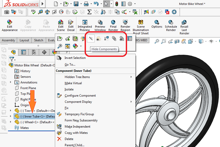220x147 pixels.
Task: Switch to the Sketch tab
Action: coord(39,40)
